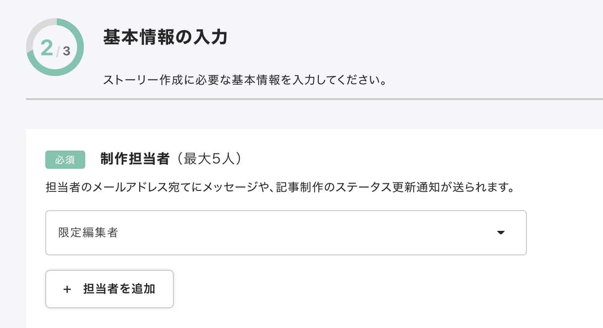Click the 基本情報の入力 heading

[165, 37]
